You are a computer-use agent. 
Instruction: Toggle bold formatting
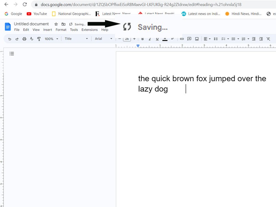pos(143,39)
